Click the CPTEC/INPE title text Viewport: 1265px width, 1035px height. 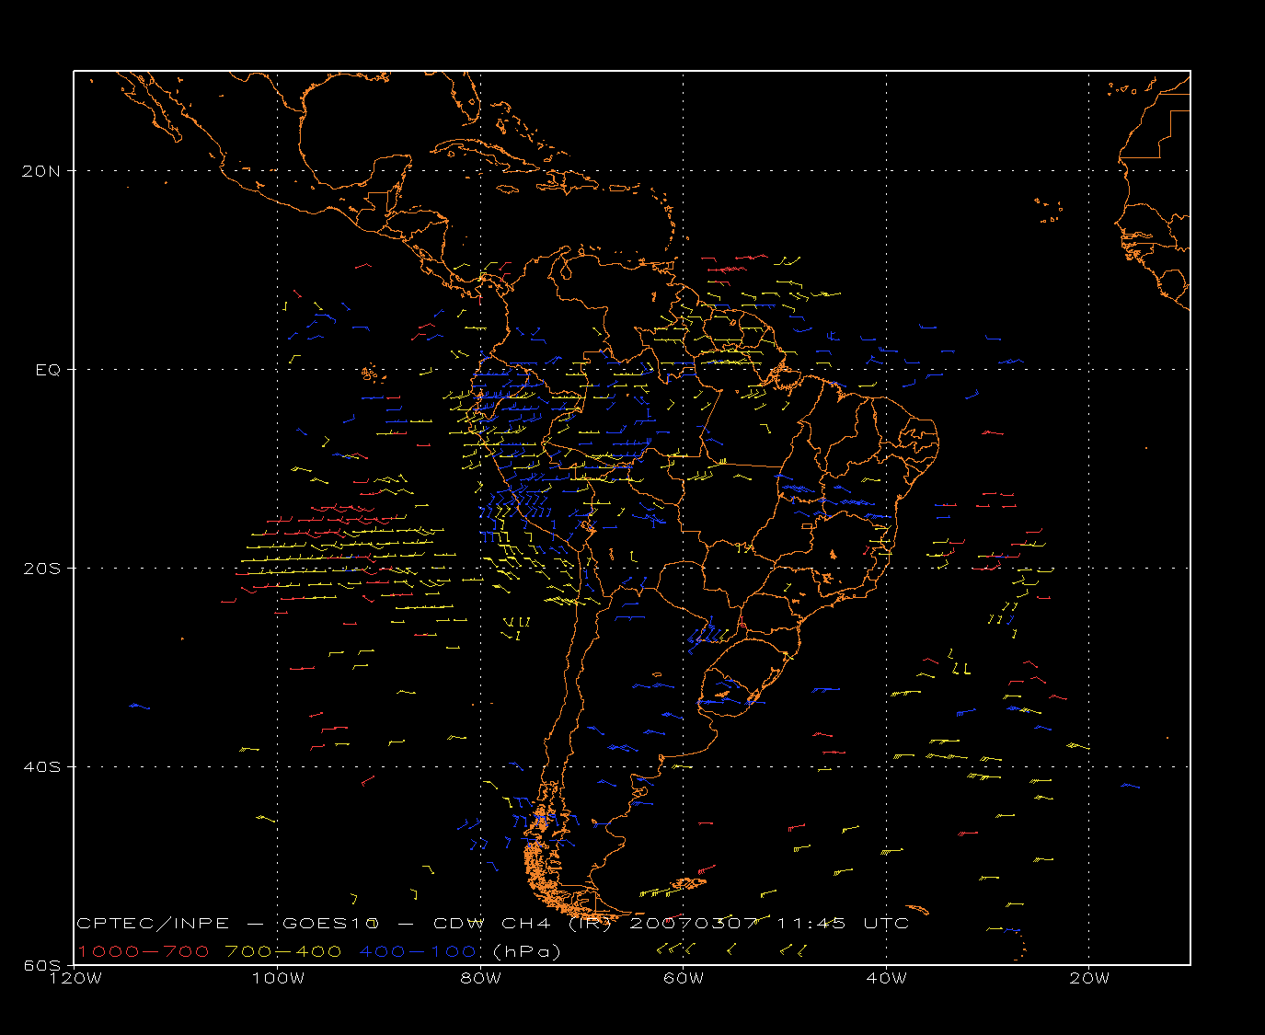coord(154,924)
